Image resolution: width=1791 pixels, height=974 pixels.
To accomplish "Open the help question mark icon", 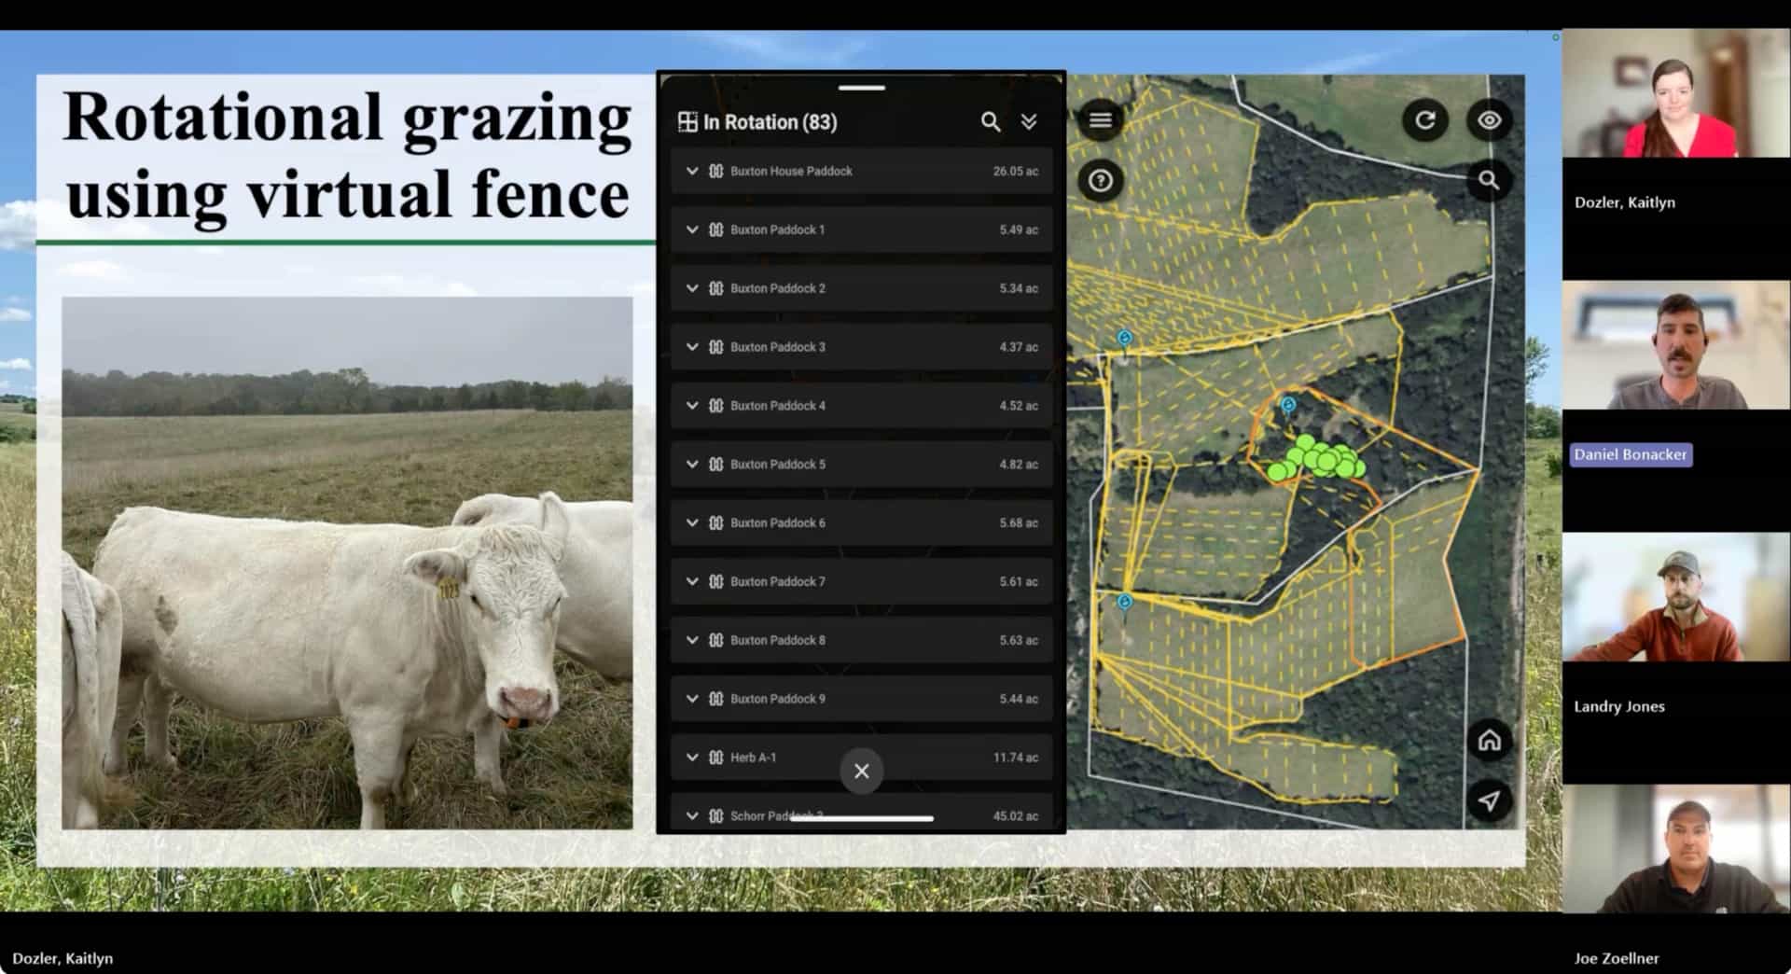I will [x=1100, y=180].
